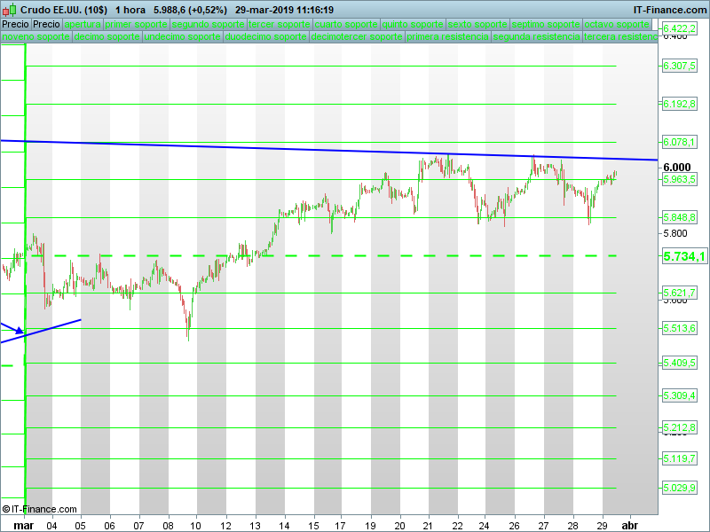Select the 5.029,9 price level tag
710x532 pixels.
point(680,489)
